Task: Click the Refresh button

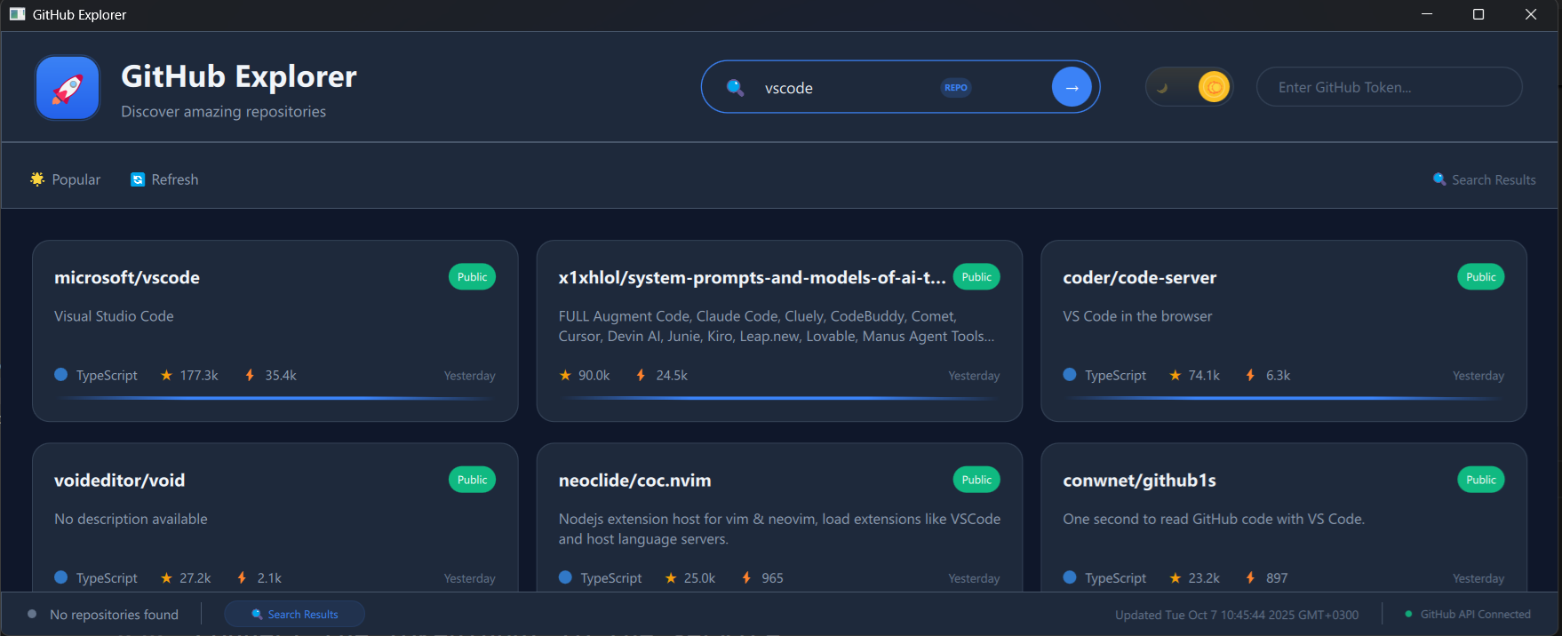Action: [x=165, y=179]
